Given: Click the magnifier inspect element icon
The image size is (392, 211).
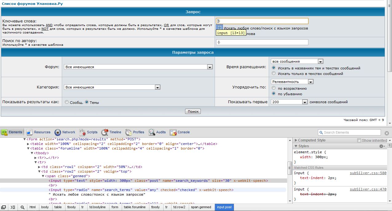Looking at the screenshot, I should (x=22, y=207).
